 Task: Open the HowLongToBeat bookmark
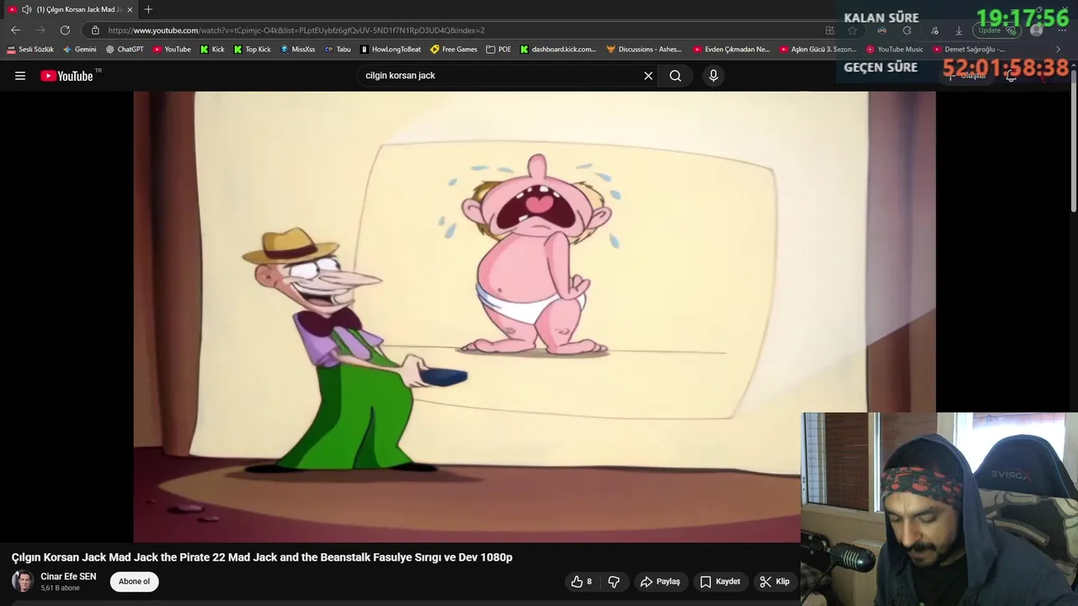point(391,50)
